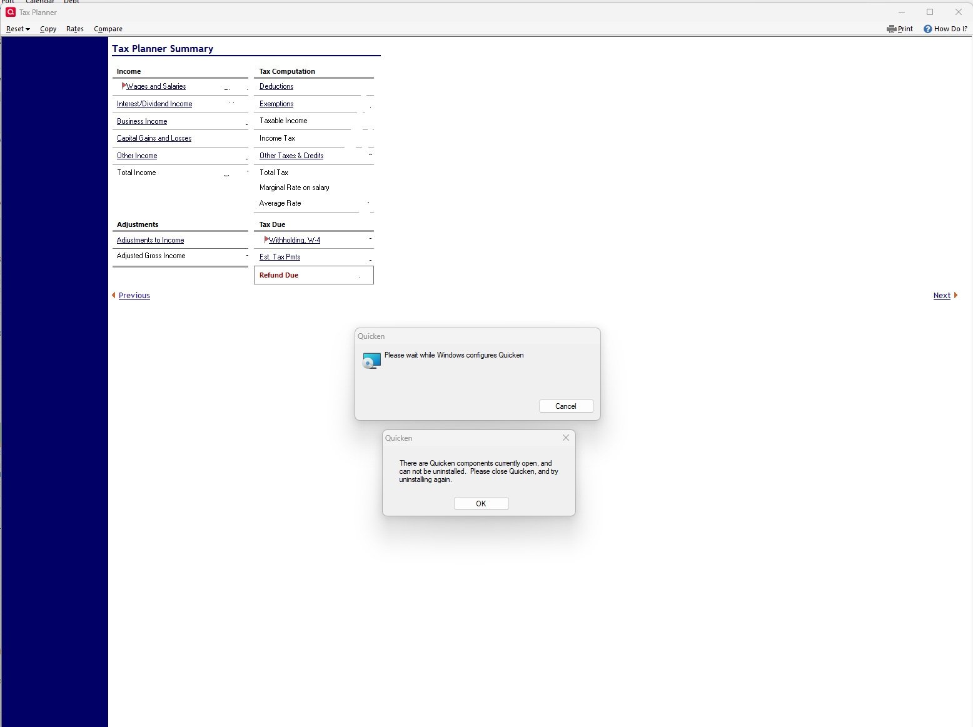Click the printer icon next to Print

click(891, 29)
